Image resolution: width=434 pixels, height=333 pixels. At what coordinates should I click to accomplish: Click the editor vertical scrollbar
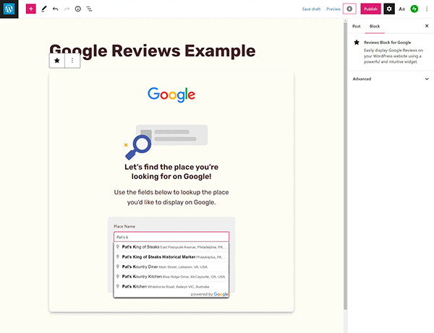(345, 166)
